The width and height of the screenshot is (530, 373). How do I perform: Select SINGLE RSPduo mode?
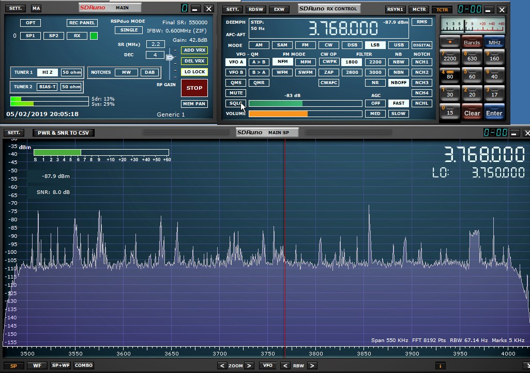[129, 30]
